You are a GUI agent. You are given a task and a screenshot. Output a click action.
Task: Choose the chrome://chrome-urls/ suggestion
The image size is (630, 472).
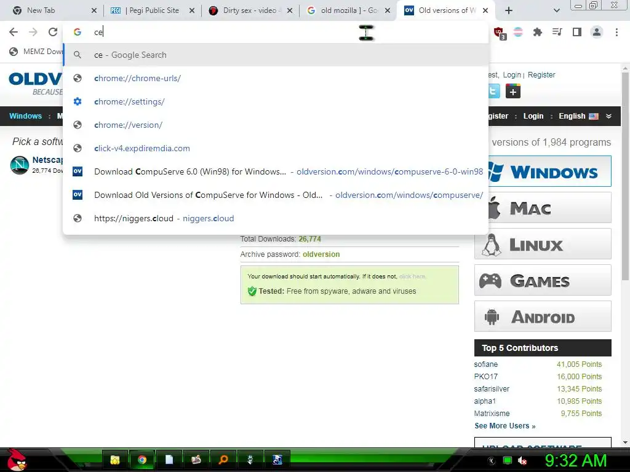[x=276, y=78]
